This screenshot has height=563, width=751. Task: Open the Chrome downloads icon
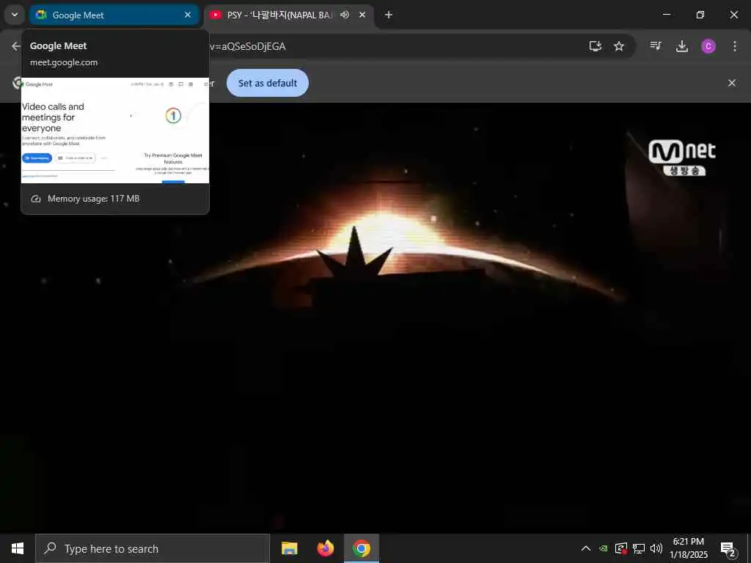[681, 46]
